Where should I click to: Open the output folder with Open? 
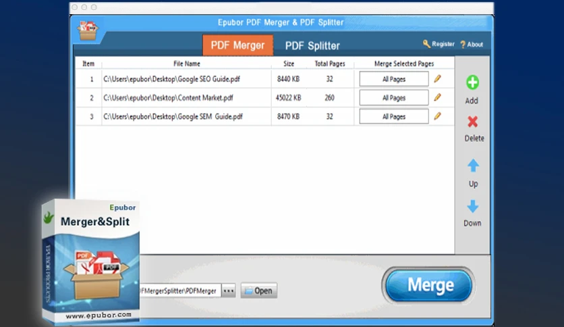pyautogui.click(x=259, y=291)
